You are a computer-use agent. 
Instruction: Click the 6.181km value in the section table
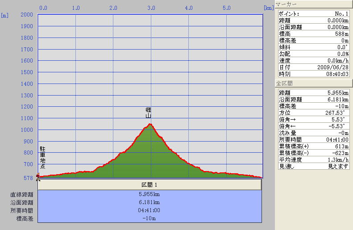[149, 202]
